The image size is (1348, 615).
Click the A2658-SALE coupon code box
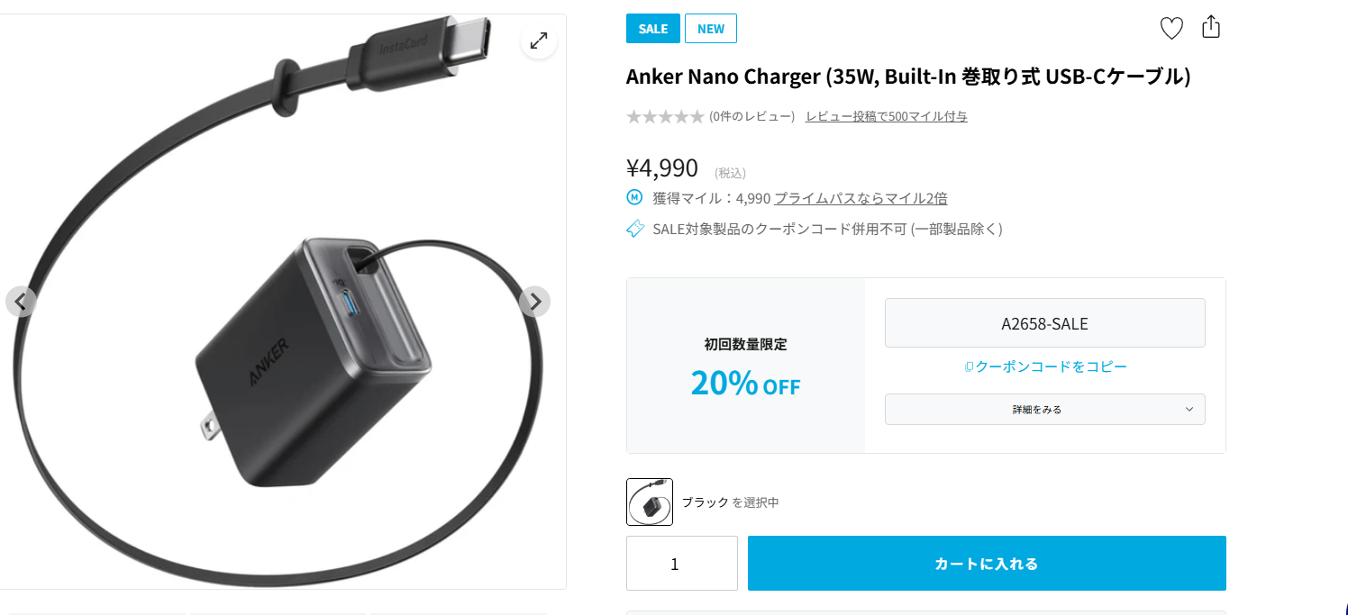click(x=1044, y=322)
